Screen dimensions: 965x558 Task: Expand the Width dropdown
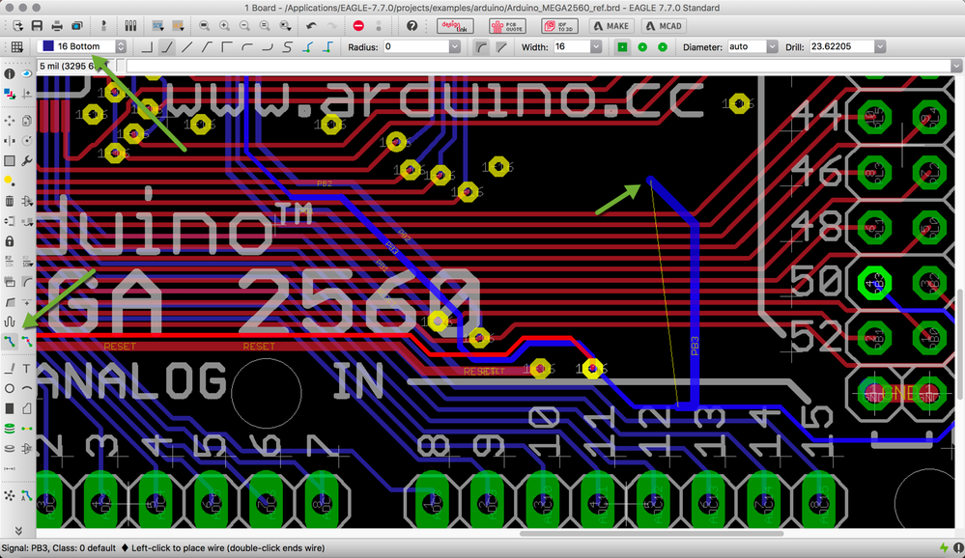click(x=596, y=46)
